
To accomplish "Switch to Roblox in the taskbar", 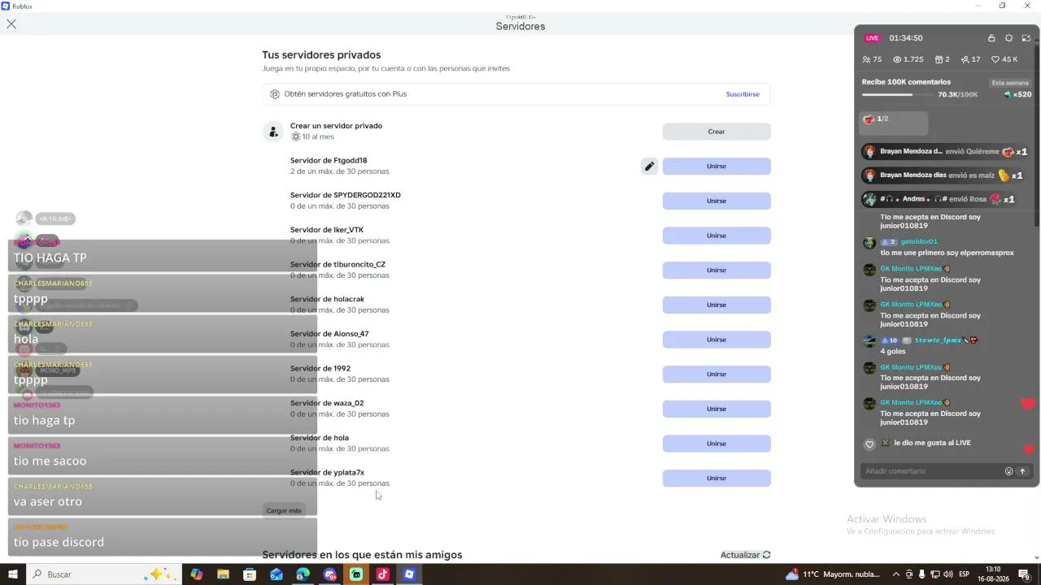I will pos(409,574).
